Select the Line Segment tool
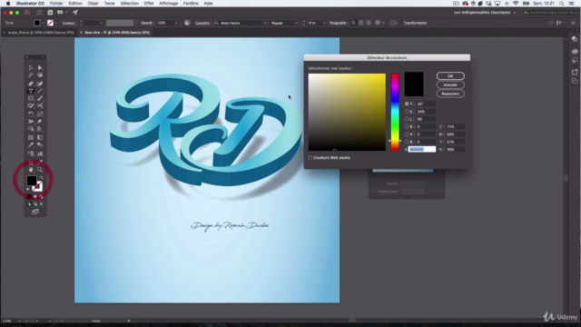Image resolution: width=581 pixels, height=327 pixels. coord(40,91)
